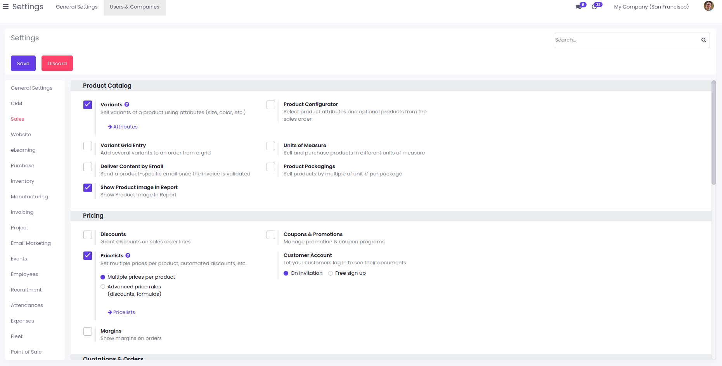Click the settings page vertical scrollbar
The image size is (722, 366).
[x=713, y=133]
